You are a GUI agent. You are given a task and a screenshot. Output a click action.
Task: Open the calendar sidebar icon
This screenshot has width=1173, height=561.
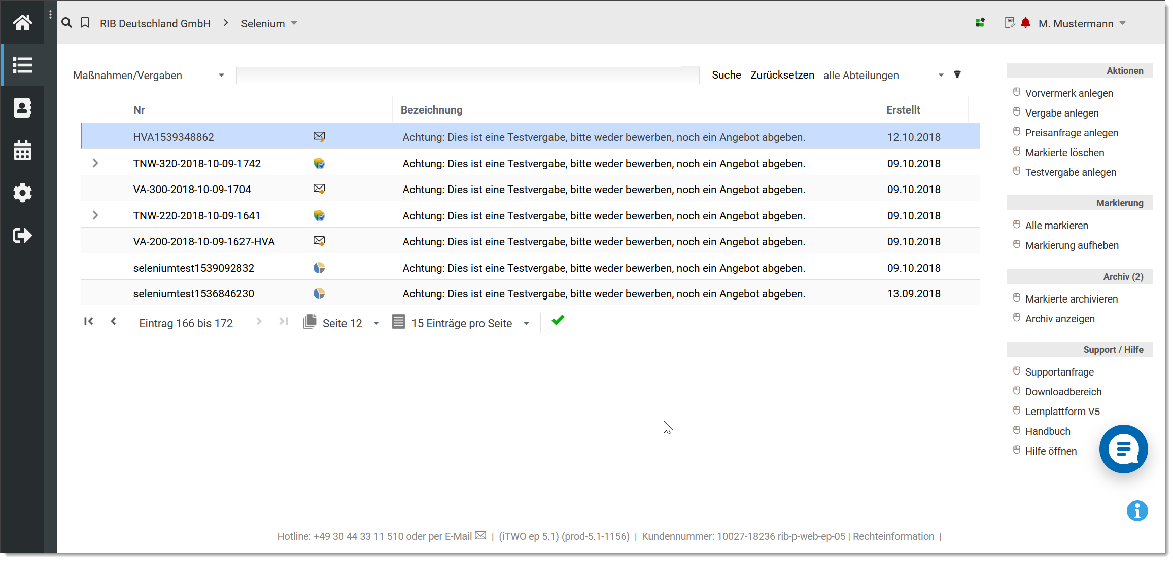click(22, 151)
